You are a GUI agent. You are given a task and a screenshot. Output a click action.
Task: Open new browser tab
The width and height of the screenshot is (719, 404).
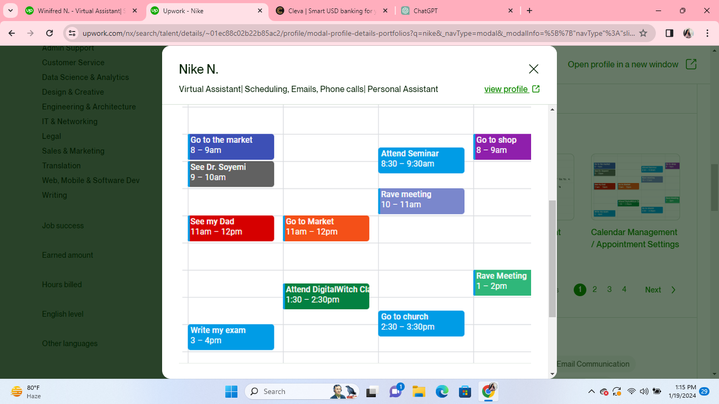click(530, 11)
